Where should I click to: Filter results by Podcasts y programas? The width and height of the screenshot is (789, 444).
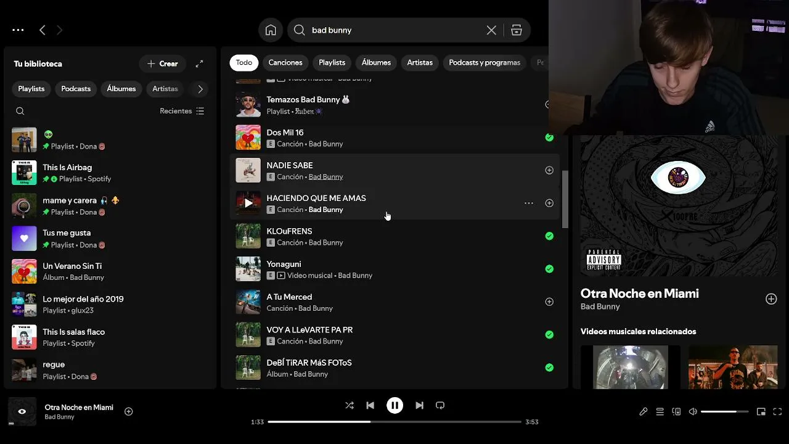tap(484, 62)
